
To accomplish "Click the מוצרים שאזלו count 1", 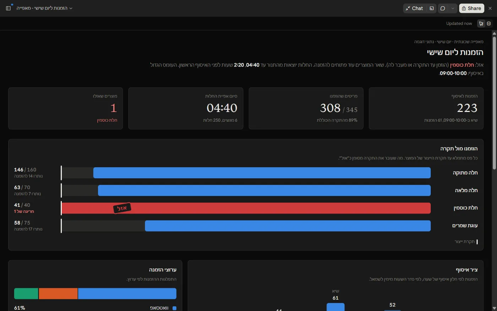I will pyautogui.click(x=114, y=108).
